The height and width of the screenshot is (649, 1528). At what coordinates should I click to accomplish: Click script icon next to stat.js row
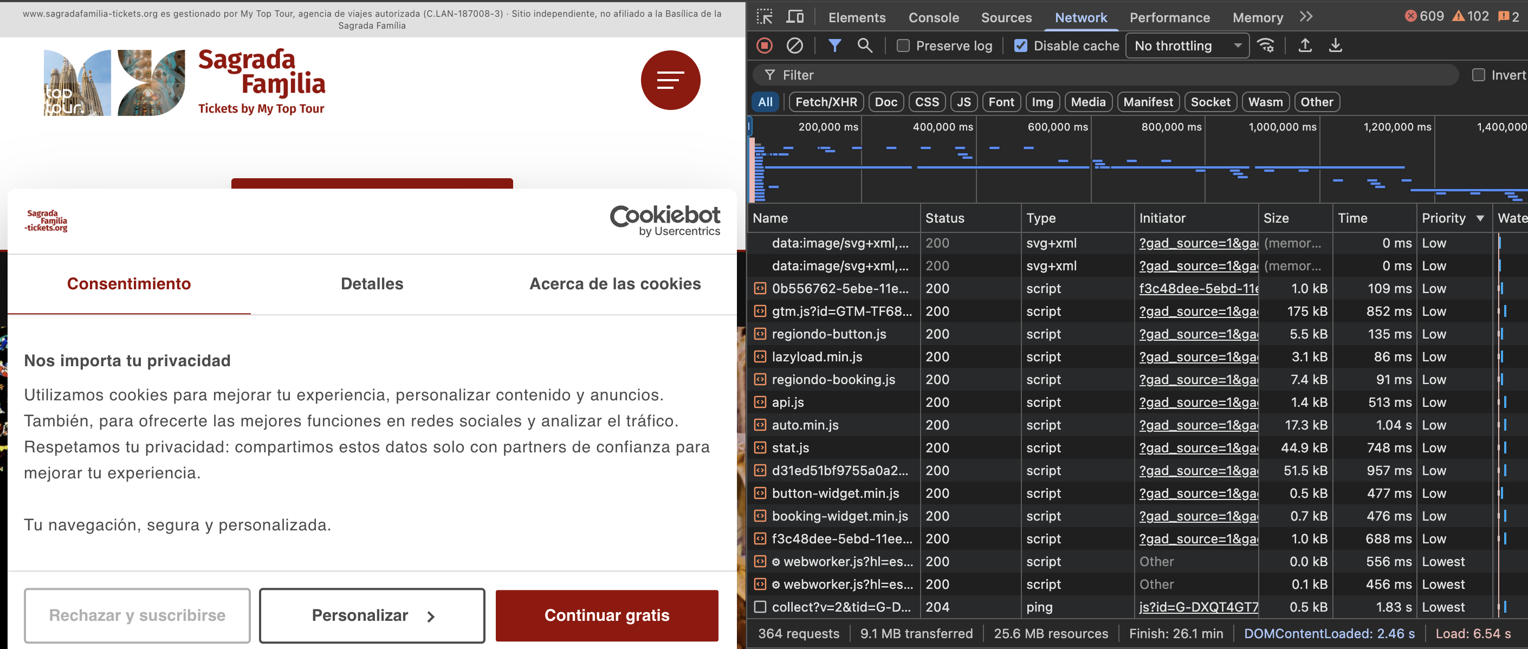(760, 447)
